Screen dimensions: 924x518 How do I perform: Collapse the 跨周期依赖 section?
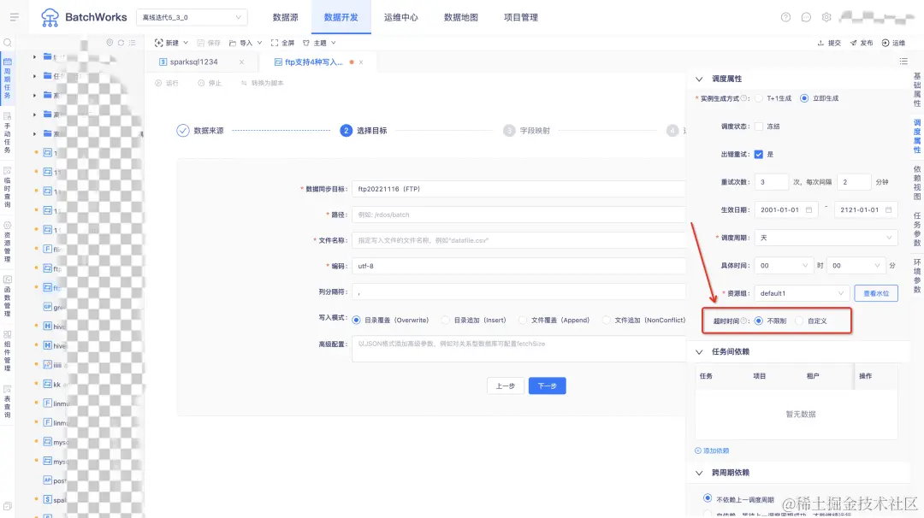click(x=699, y=473)
